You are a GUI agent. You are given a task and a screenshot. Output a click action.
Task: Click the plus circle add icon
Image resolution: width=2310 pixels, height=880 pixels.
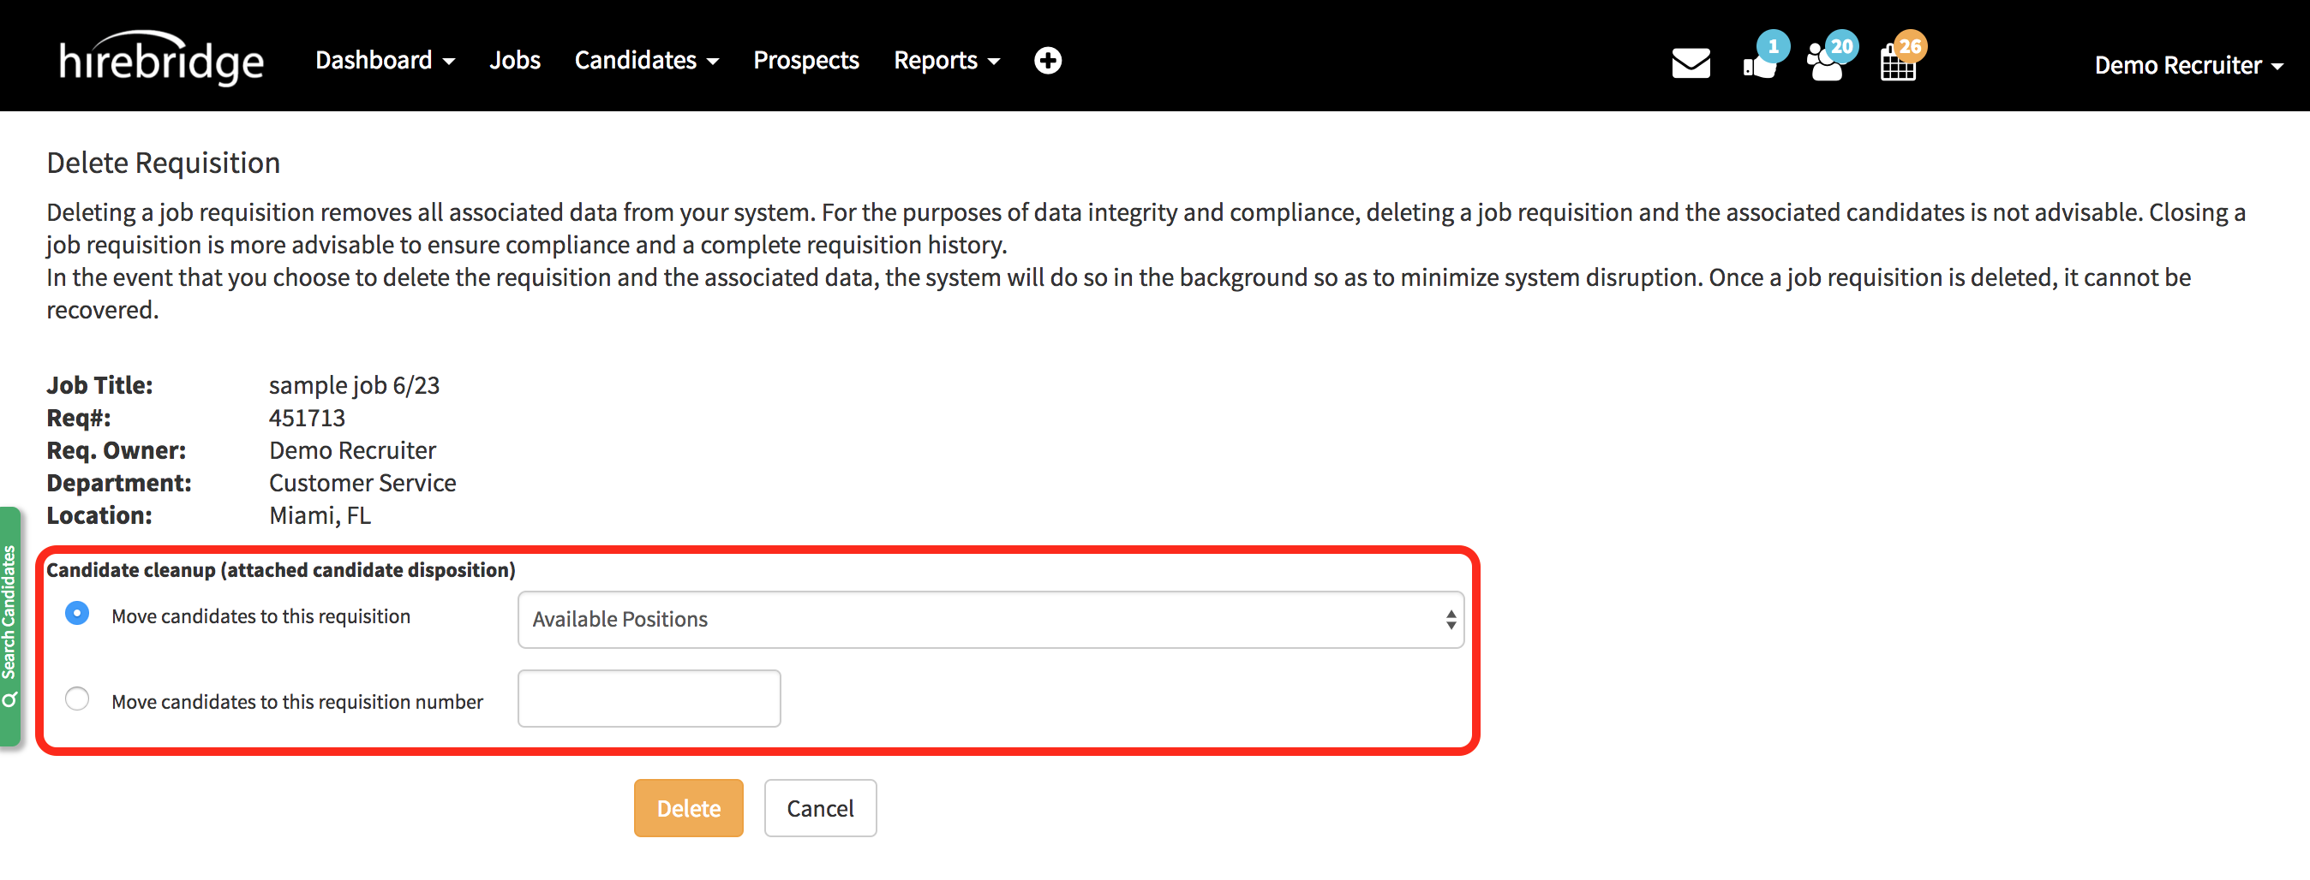click(x=1047, y=60)
